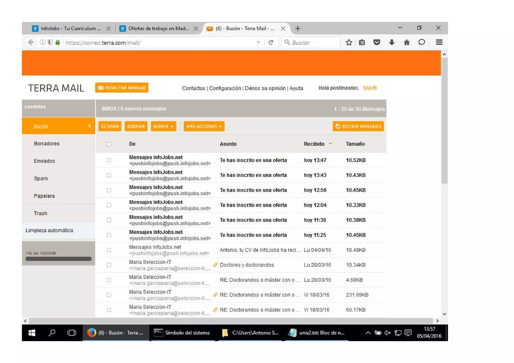Expand the MOVER dropdown
Screen dimensions: 514x363
coord(163,126)
